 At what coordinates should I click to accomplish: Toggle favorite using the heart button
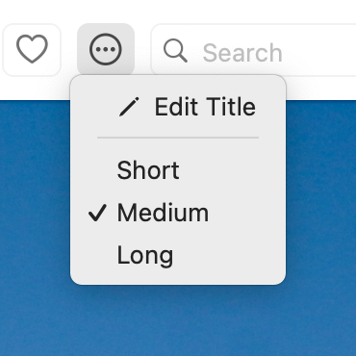tap(32, 50)
